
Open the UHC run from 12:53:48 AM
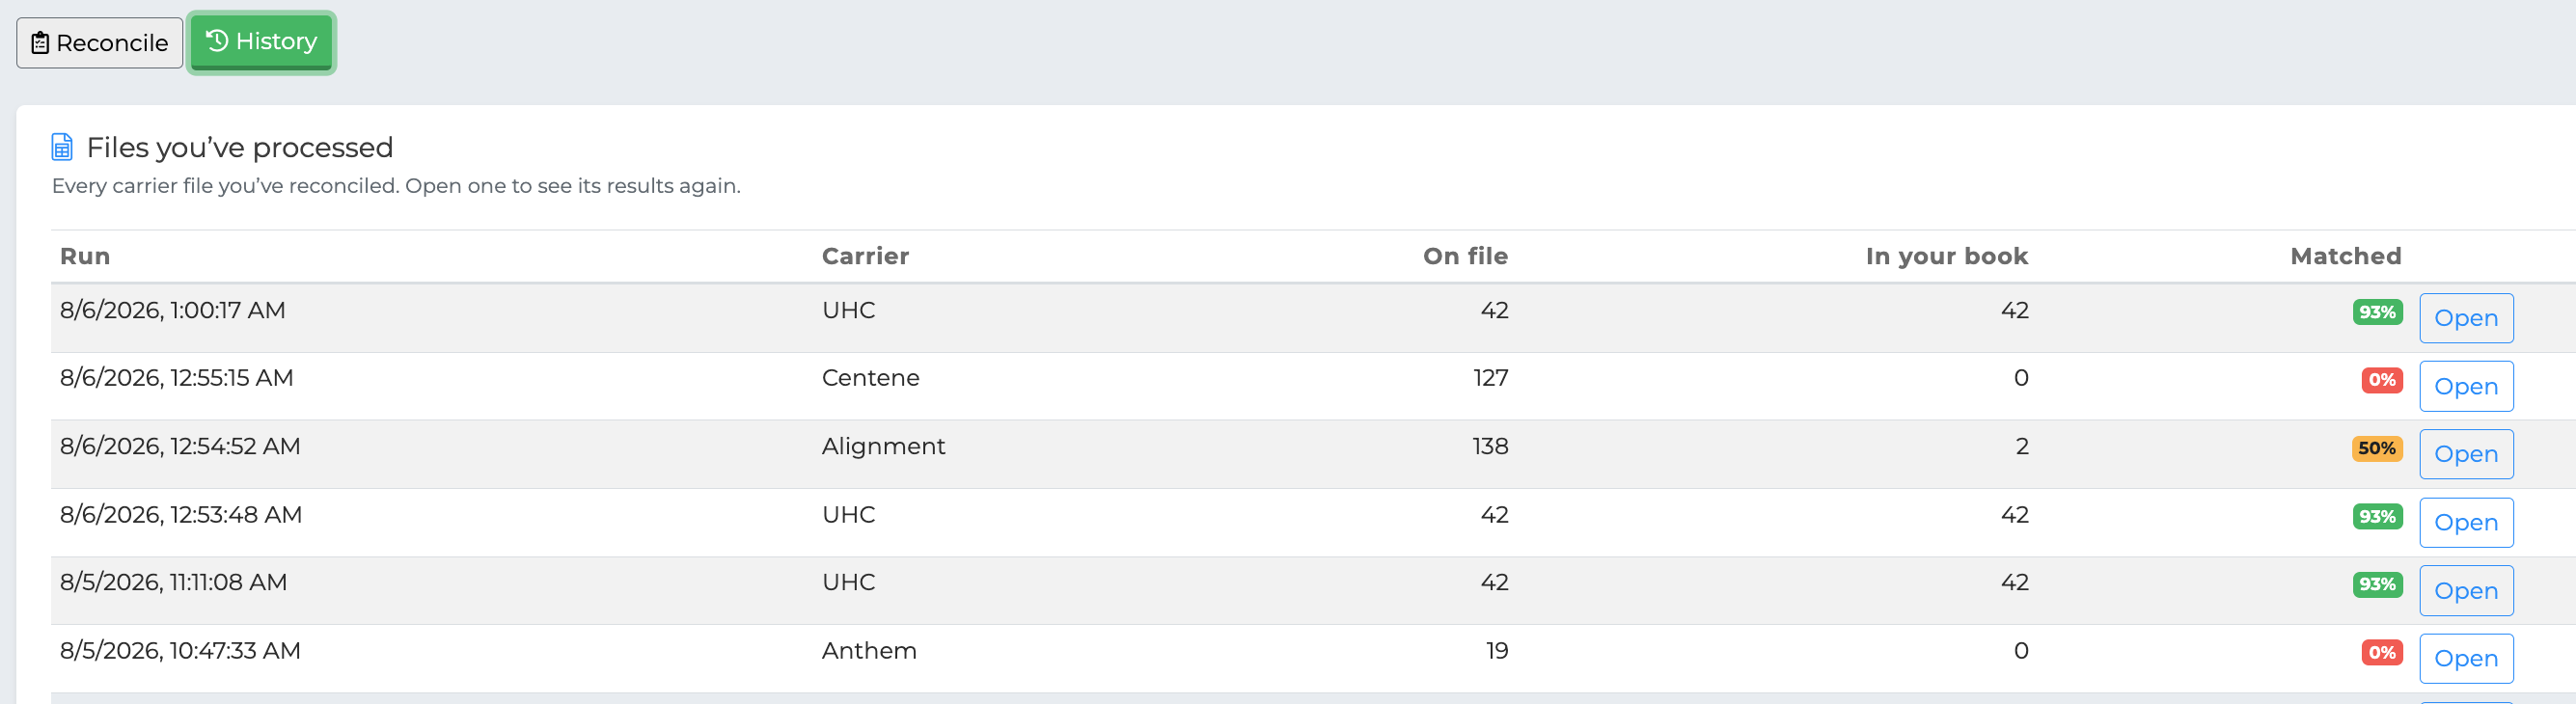point(2466,522)
